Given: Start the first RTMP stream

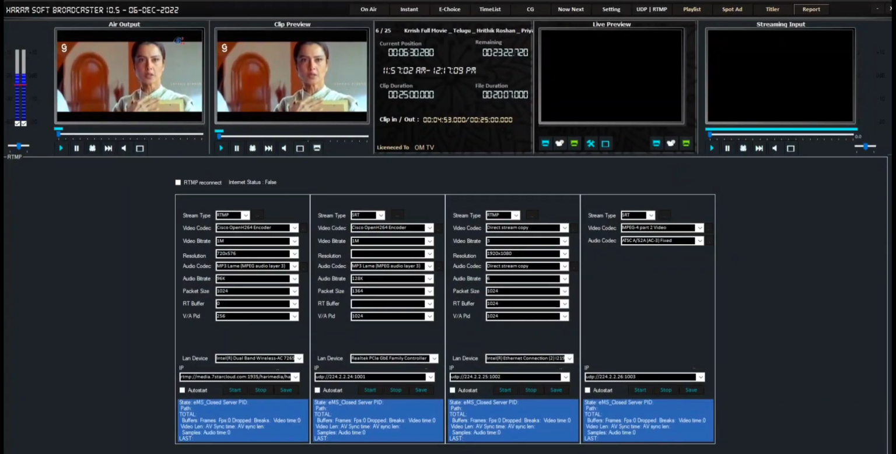Looking at the screenshot, I should (235, 390).
